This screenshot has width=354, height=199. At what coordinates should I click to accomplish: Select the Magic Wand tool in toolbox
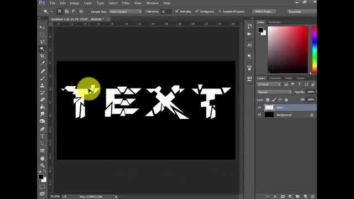(x=42, y=49)
